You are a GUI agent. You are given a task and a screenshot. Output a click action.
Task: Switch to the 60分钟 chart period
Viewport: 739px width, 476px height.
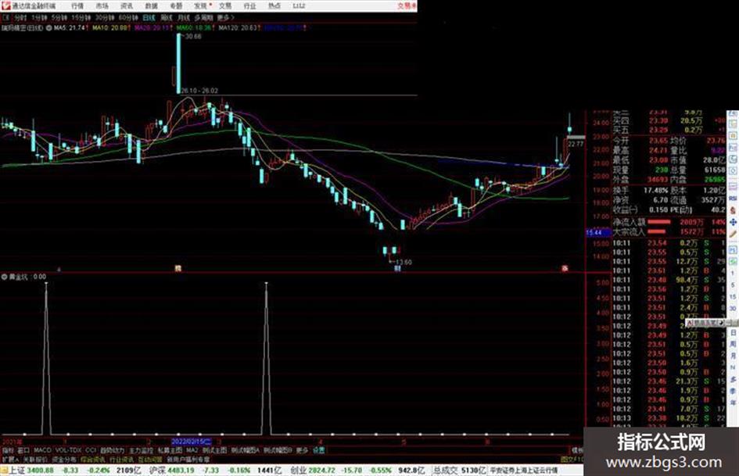tap(127, 17)
